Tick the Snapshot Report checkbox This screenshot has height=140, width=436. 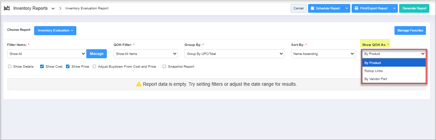coord(164,67)
